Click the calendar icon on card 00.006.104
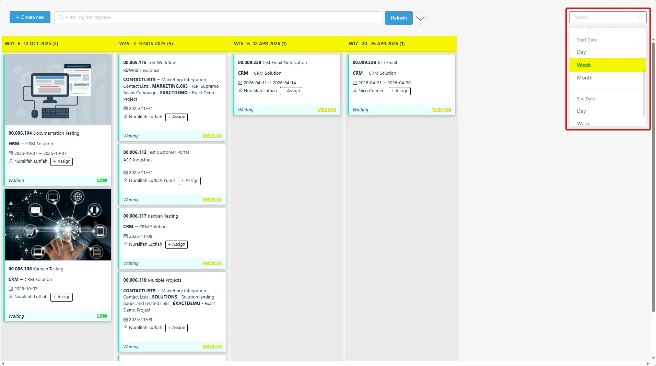This screenshot has width=656, height=366. pos(11,154)
